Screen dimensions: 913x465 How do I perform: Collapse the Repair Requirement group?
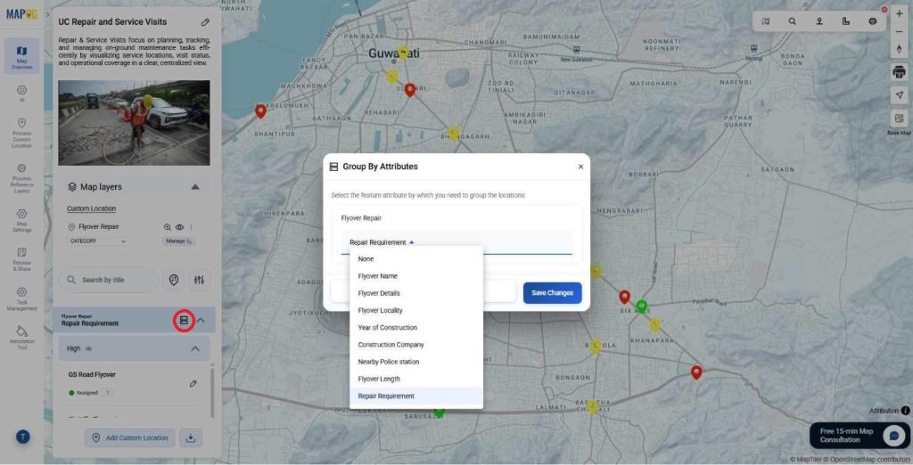(201, 321)
